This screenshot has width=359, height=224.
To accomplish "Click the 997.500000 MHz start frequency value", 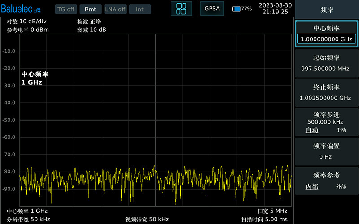I will [x=325, y=69].
